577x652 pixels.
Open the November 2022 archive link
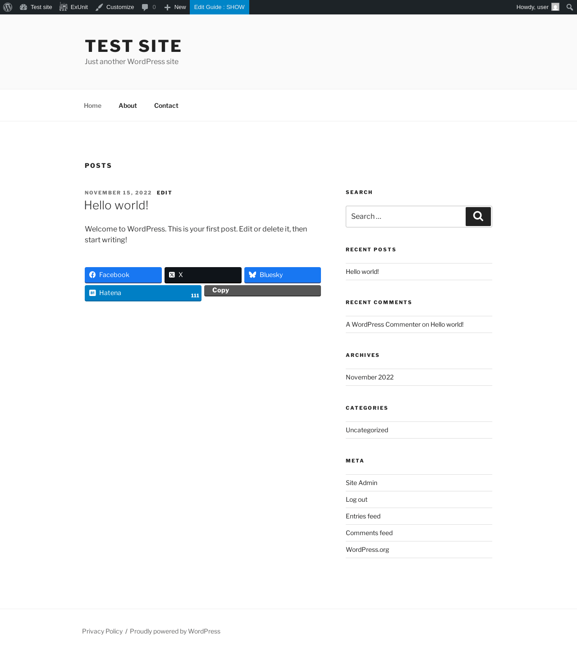point(370,377)
